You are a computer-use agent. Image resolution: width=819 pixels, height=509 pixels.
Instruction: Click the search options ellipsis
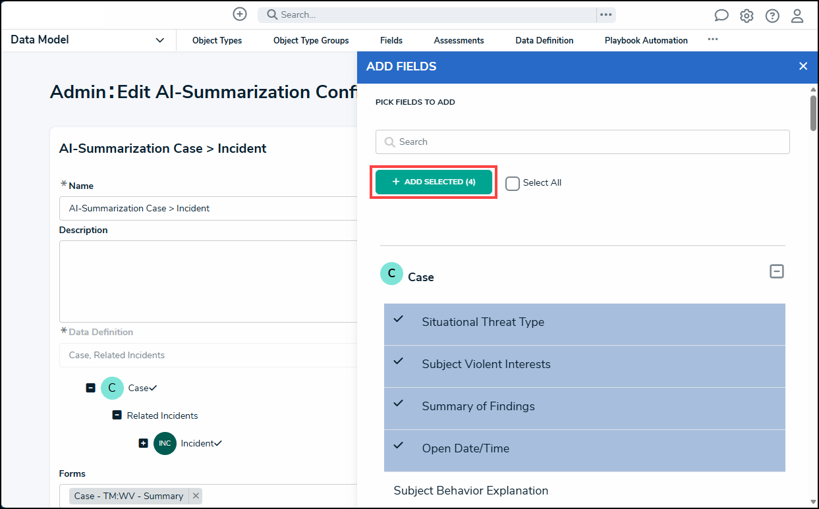point(606,14)
